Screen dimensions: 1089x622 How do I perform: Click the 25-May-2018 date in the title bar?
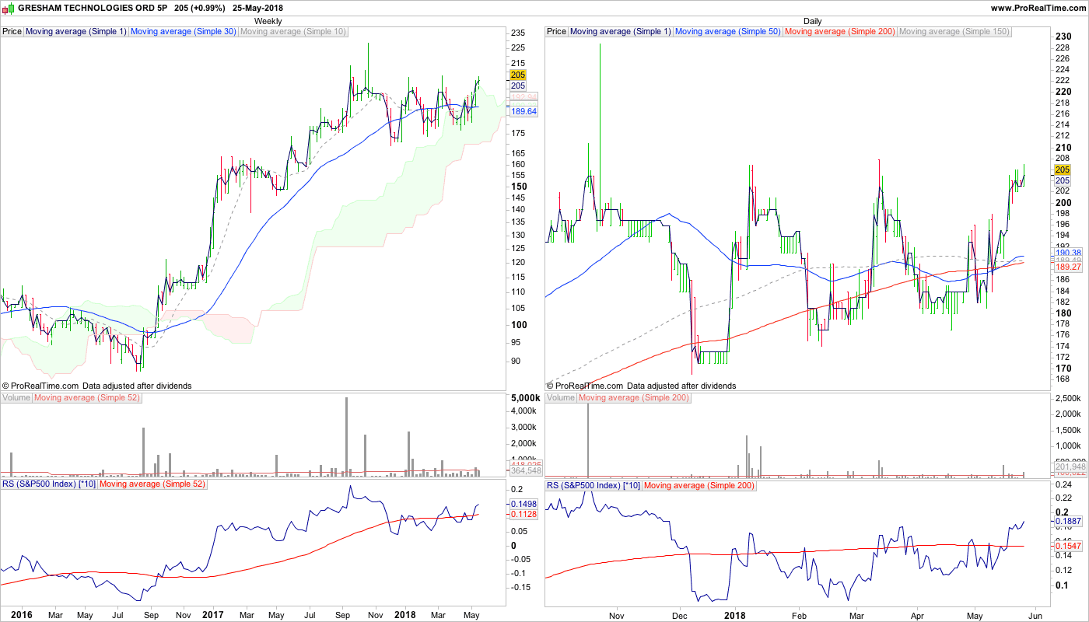(258, 8)
